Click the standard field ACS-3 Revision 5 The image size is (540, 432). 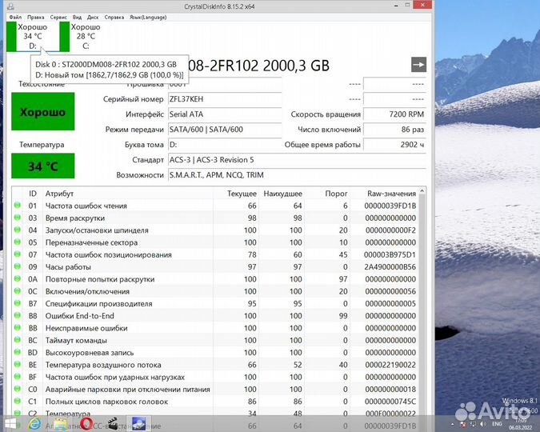[298, 160]
